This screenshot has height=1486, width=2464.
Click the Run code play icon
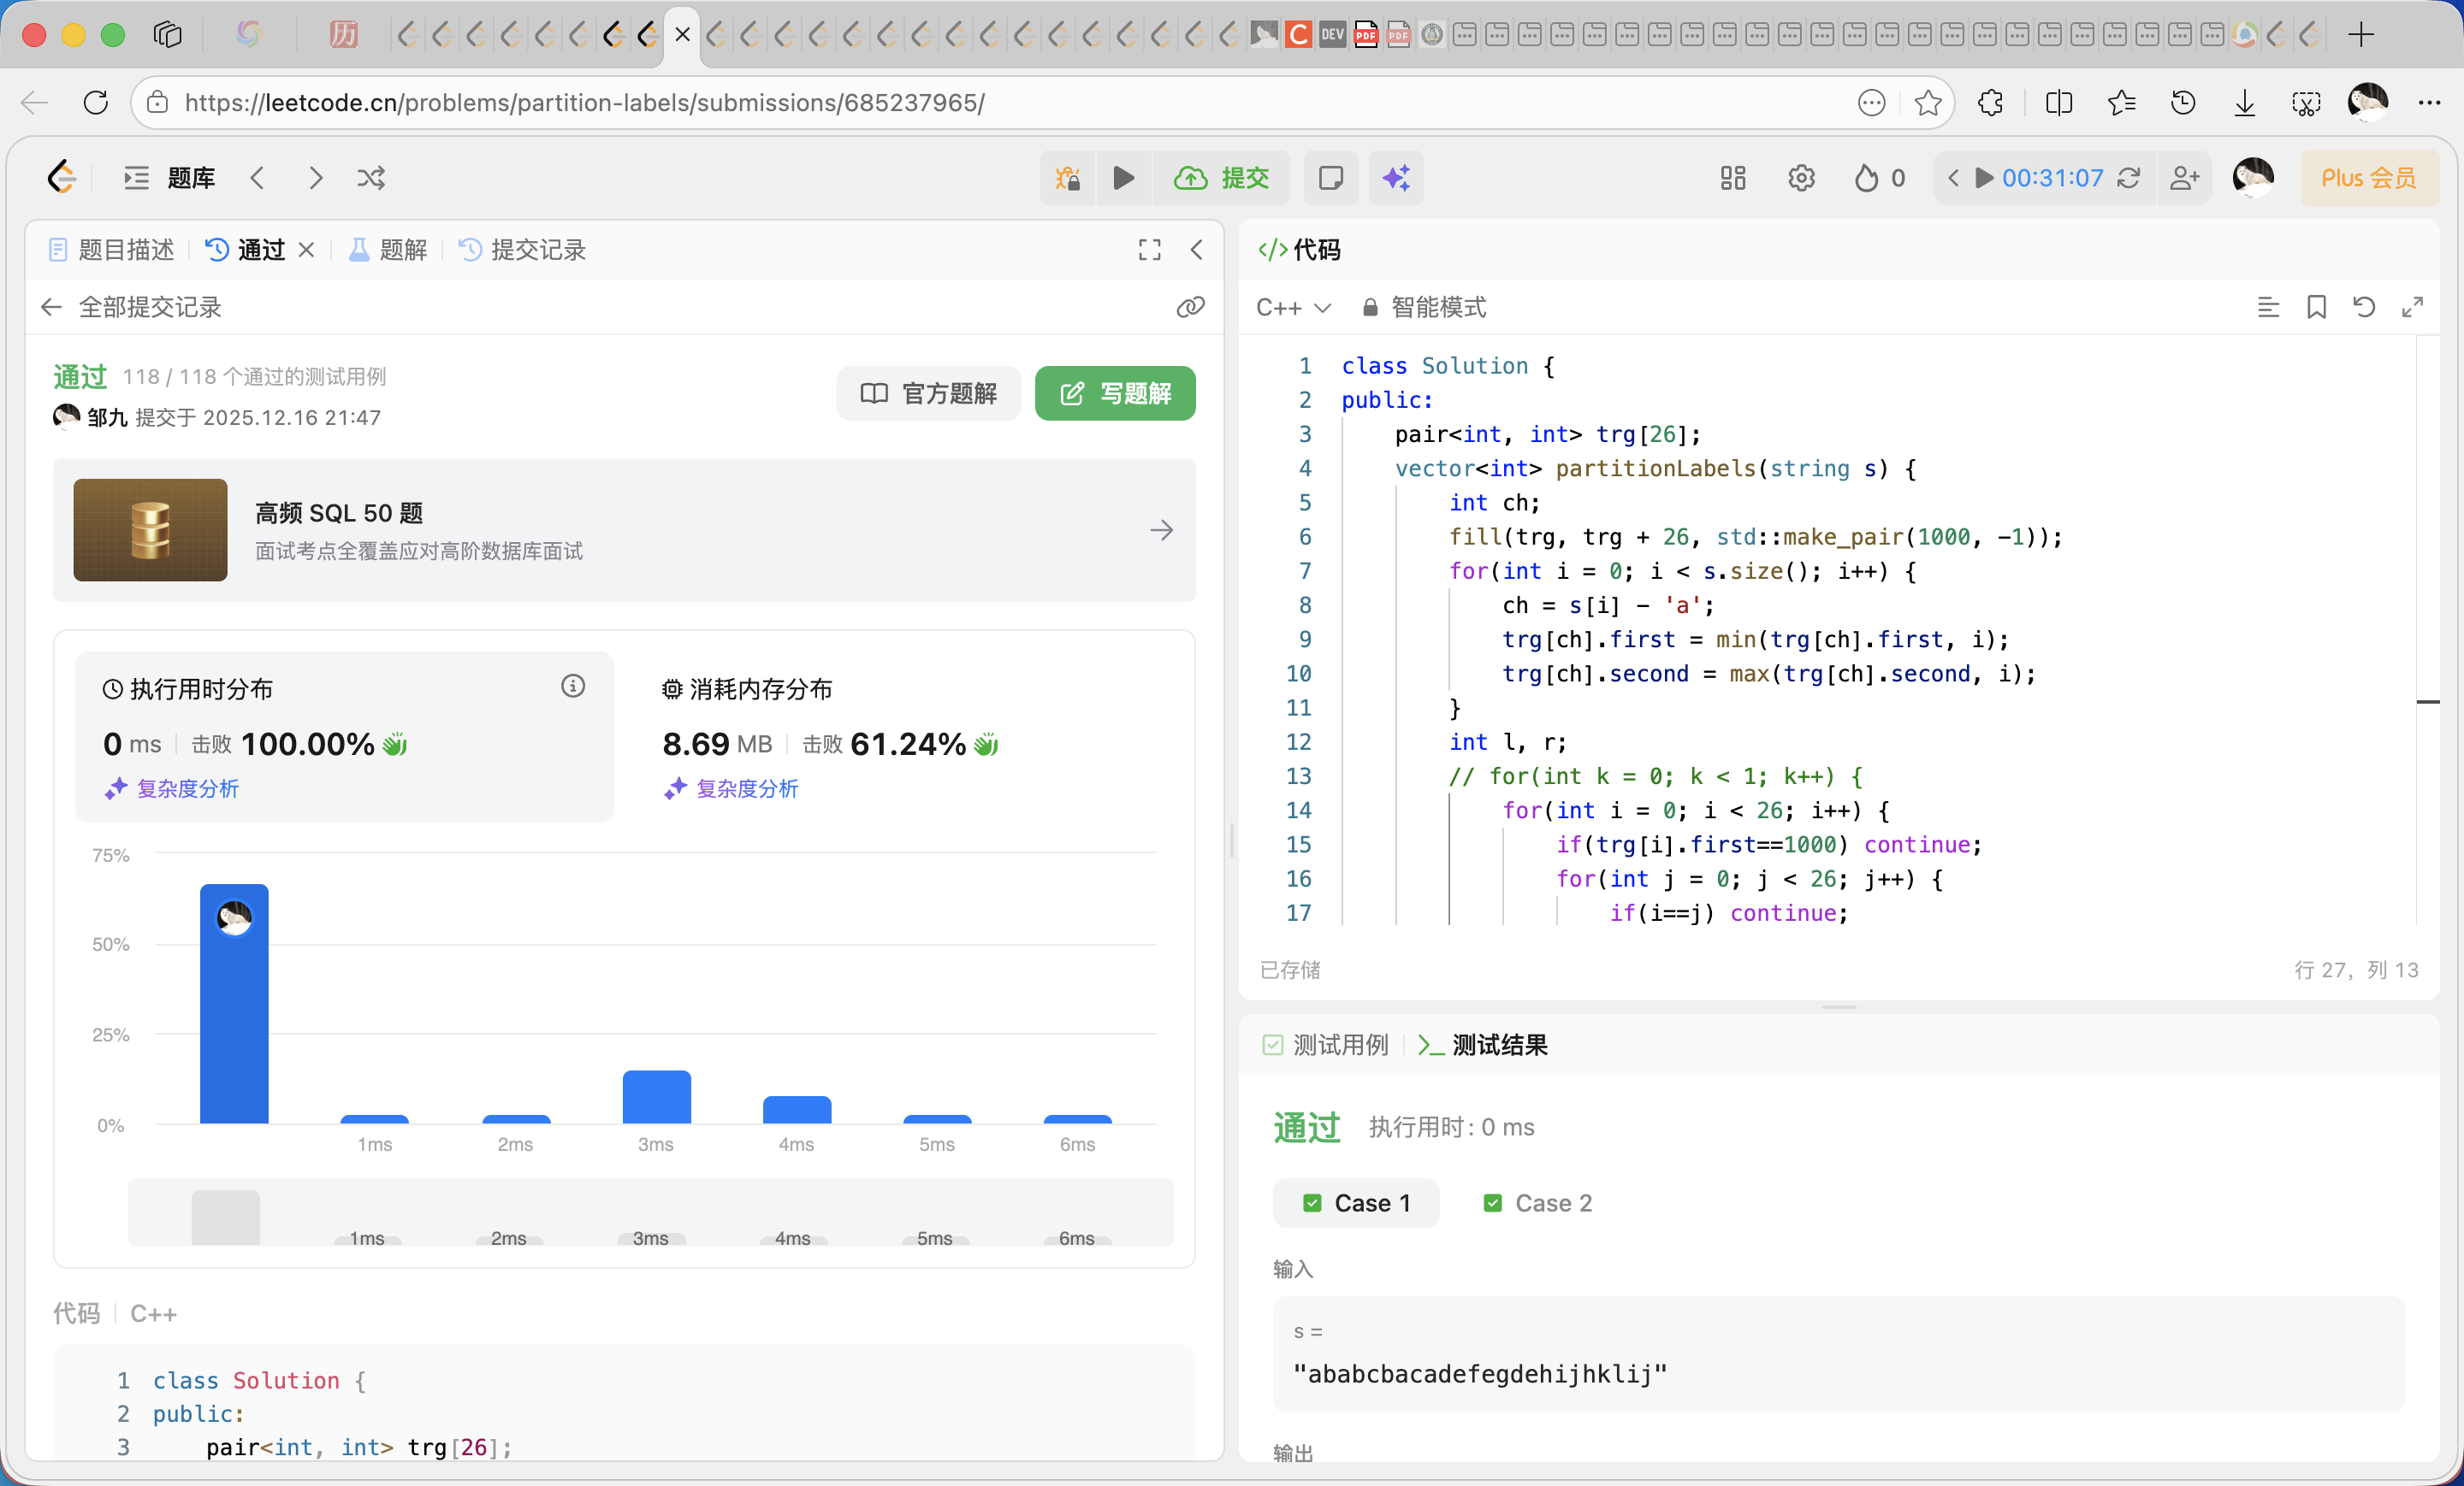(1123, 178)
